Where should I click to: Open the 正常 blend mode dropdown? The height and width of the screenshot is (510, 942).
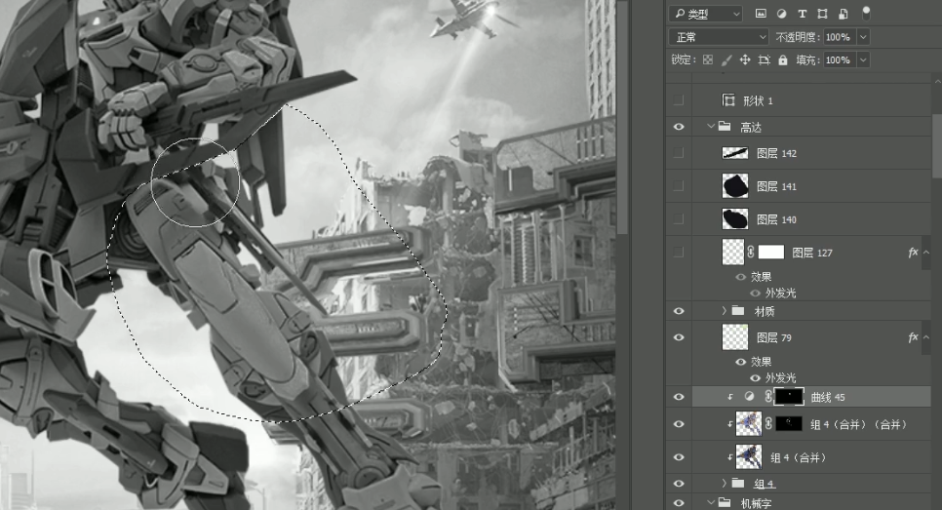coord(719,37)
